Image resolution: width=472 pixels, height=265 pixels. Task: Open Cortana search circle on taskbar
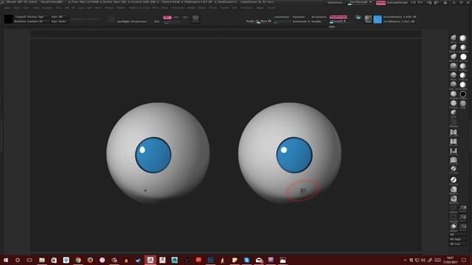click(x=18, y=260)
